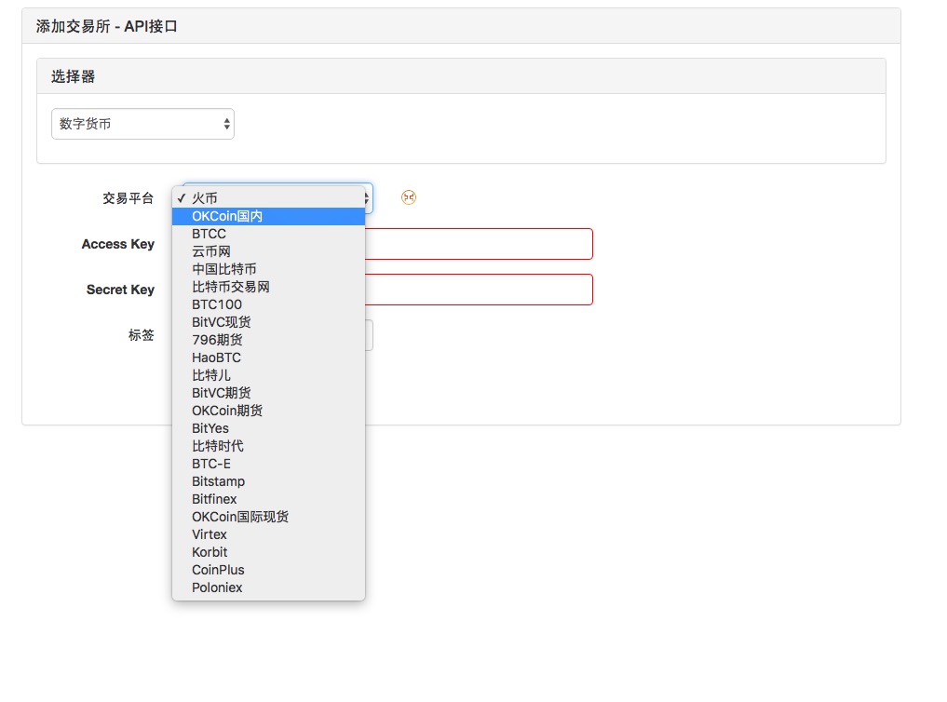Select Korbit exchange
This screenshot has height=702, width=947.
(269, 552)
